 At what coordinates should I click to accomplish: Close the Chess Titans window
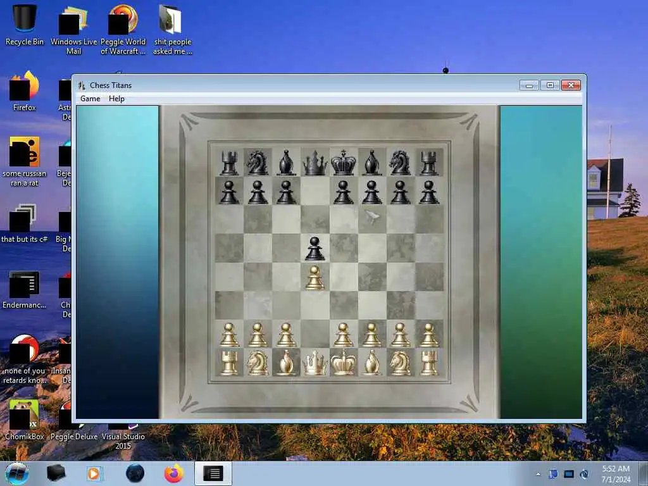point(571,85)
